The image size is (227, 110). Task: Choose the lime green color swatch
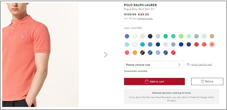point(181,36)
